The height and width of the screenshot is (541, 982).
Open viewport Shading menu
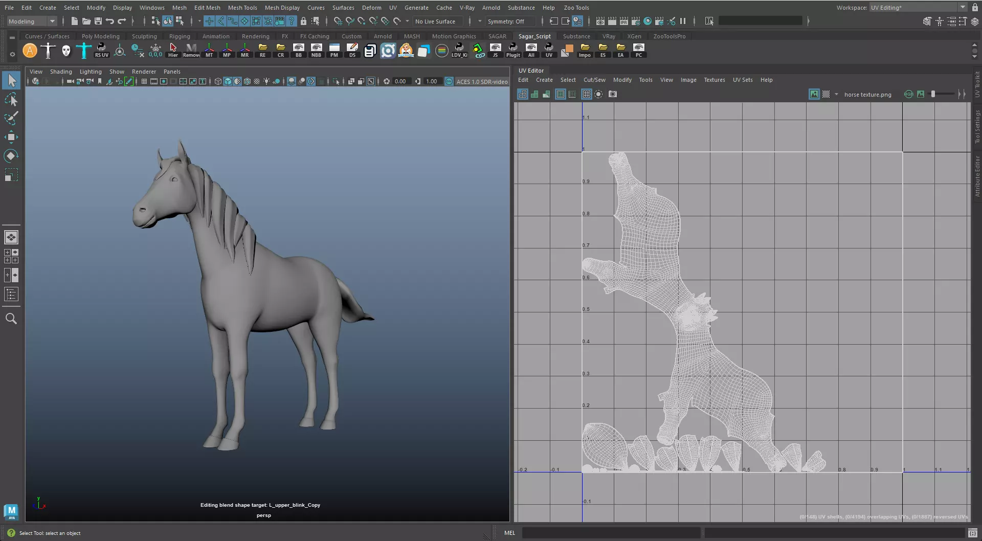click(61, 72)
